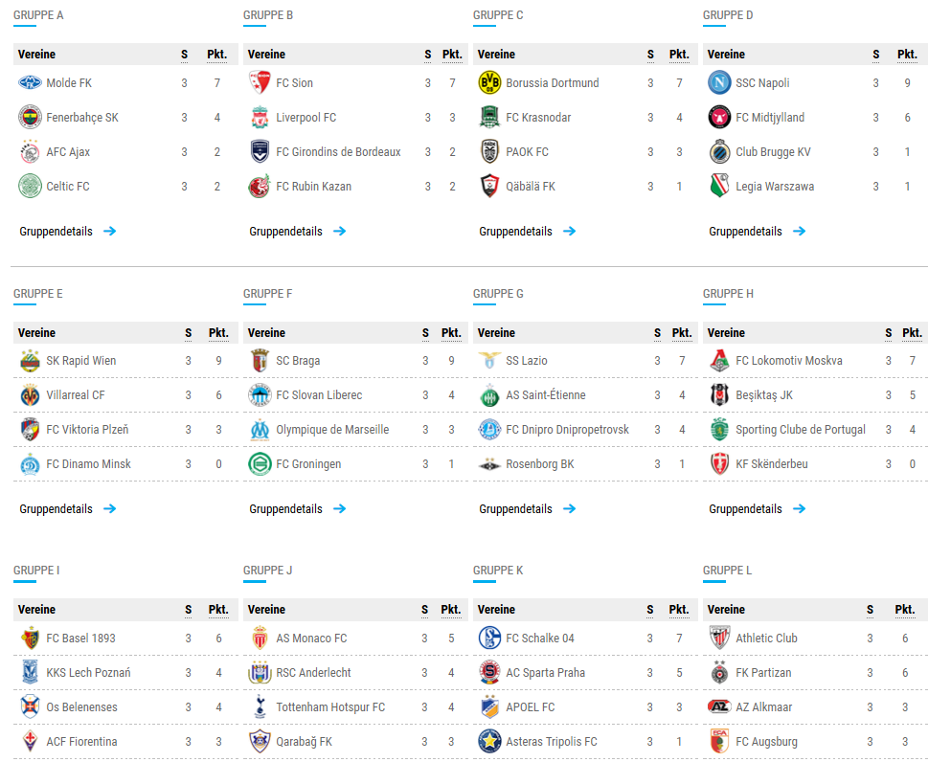Click the Olympique de Marseille badge
The width and height of the screenshot is (928, 762).
260,430
